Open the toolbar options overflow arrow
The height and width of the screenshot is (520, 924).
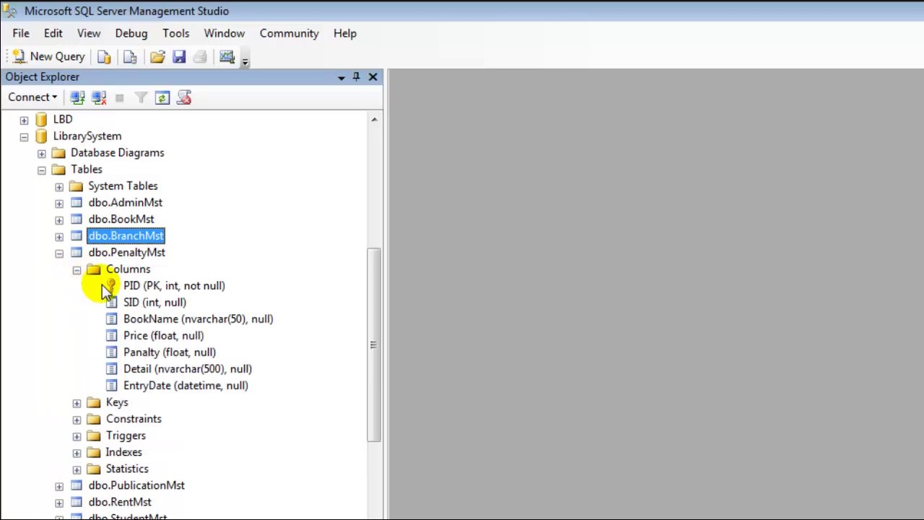coord(245,61)
